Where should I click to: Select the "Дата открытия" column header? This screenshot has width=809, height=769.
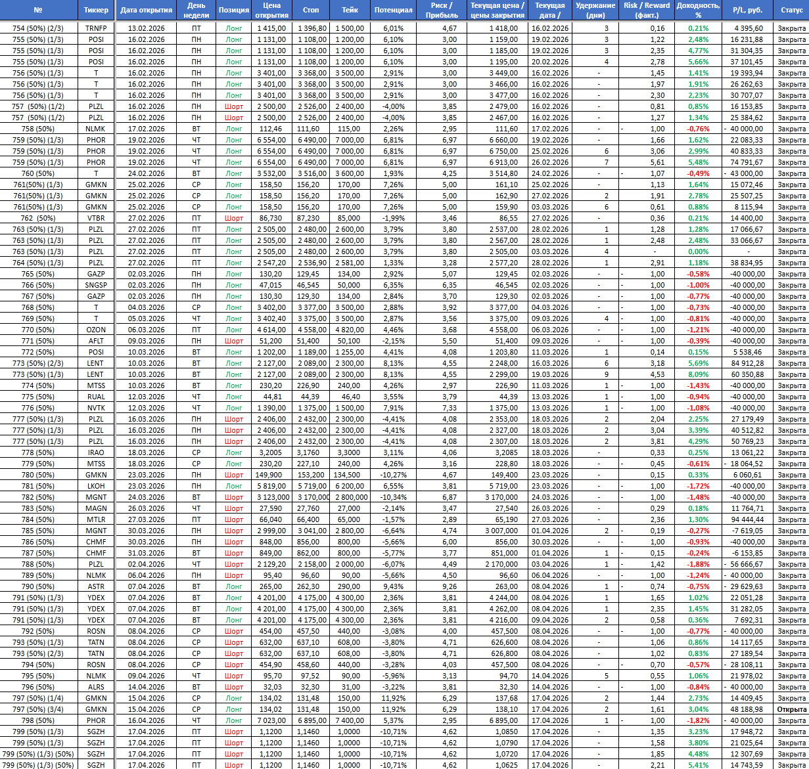(x=146, y=11)
